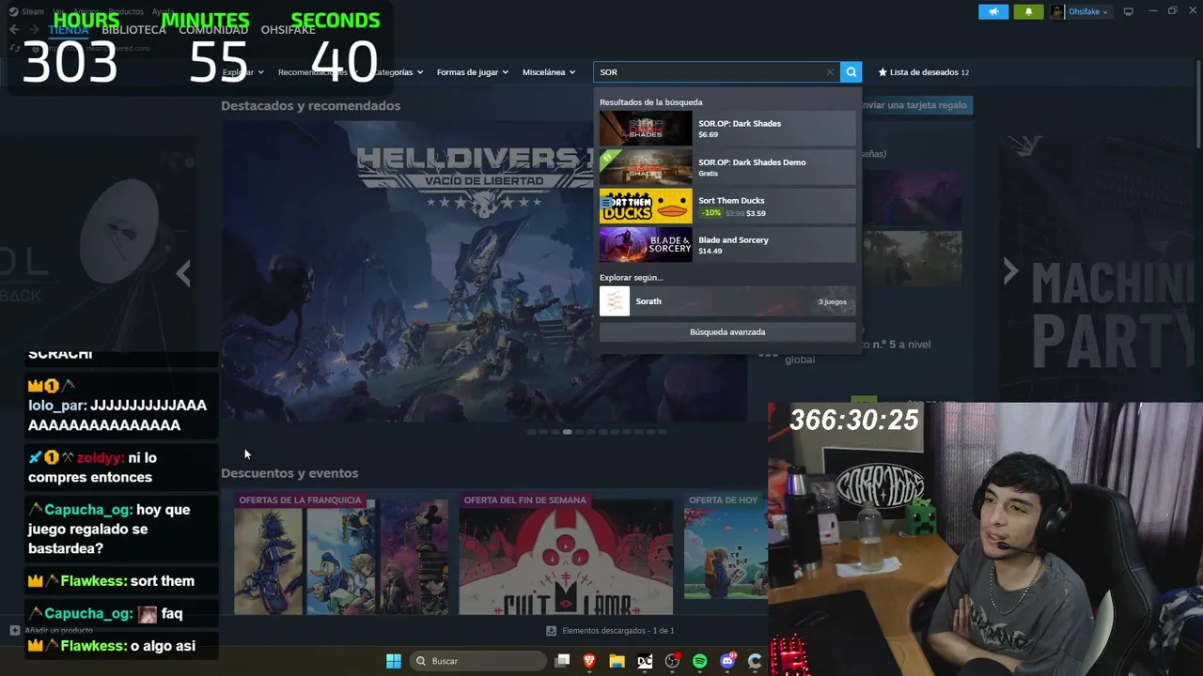Open Task View on the taskbar

(562, 661)
